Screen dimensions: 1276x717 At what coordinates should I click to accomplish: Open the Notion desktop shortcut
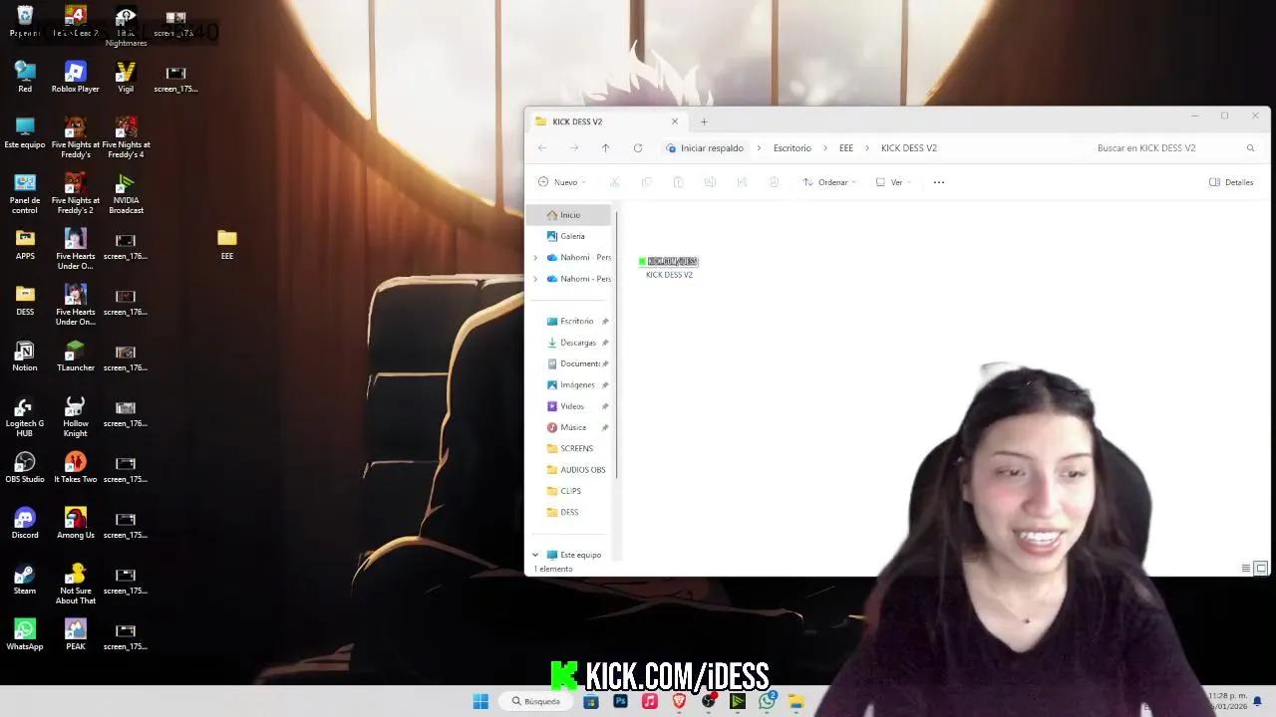point(25,357)
